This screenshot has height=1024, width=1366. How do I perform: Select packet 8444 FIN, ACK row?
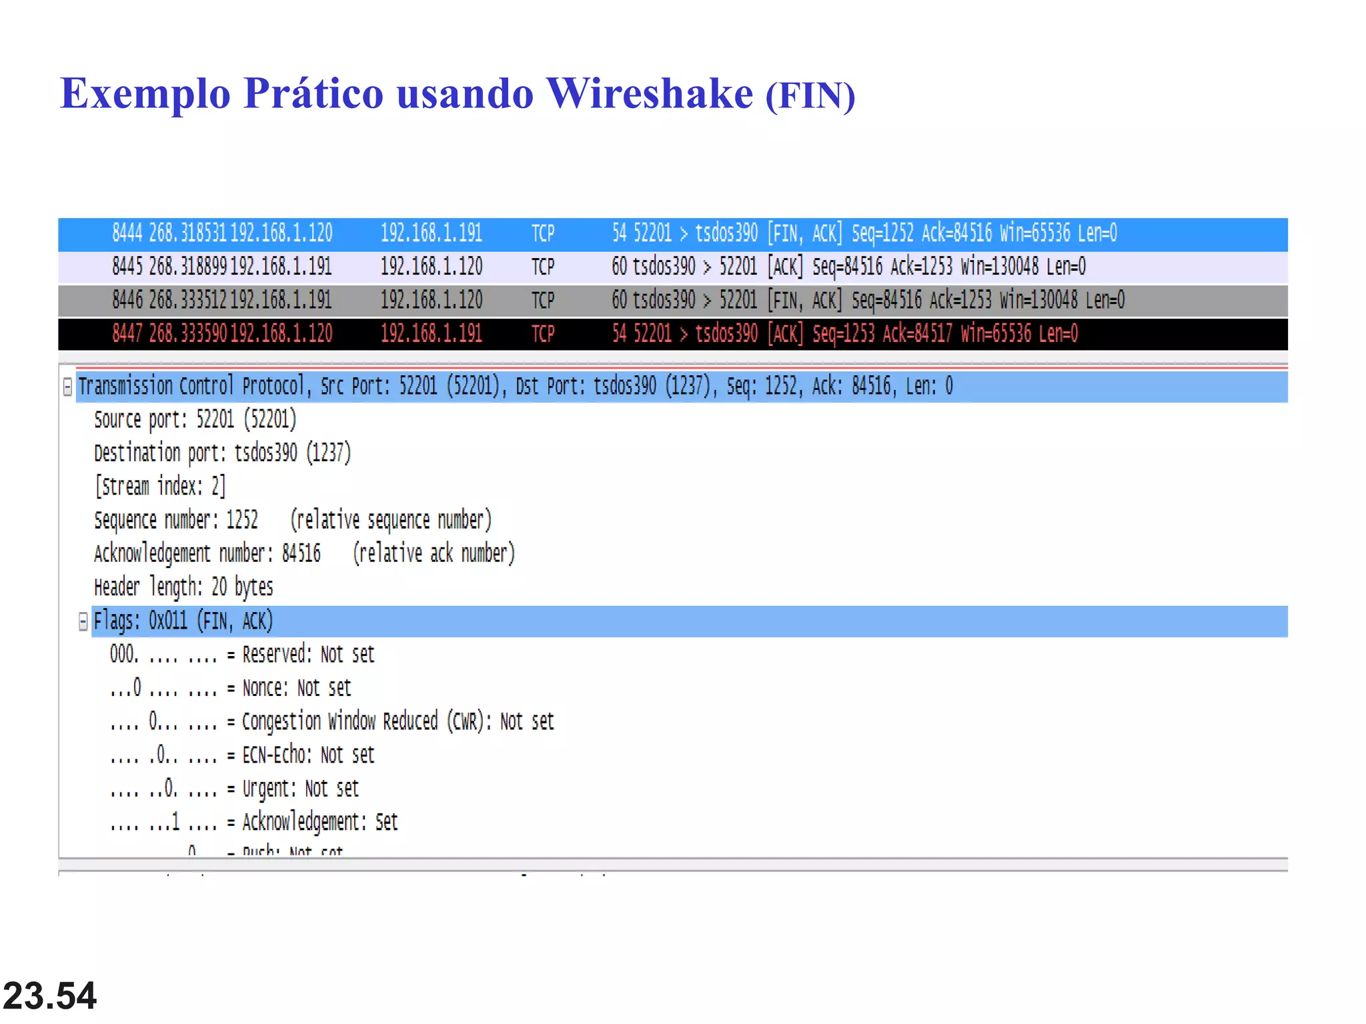tap(673, 234)
